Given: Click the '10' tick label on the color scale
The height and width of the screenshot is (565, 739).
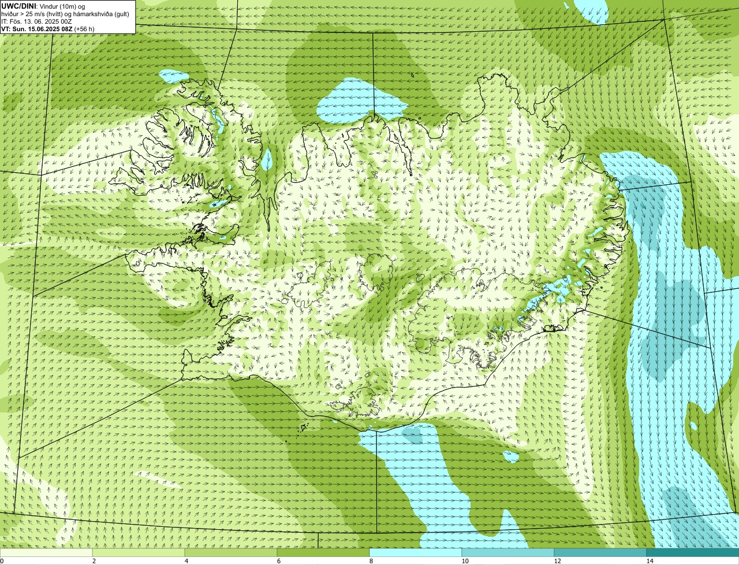Looking at the screenshot, I should (x=465, y=561).
